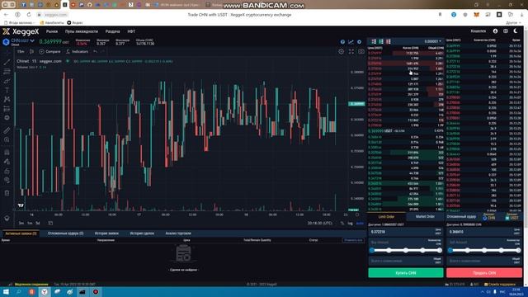Open the language globe selector

(x=506, y=31)
